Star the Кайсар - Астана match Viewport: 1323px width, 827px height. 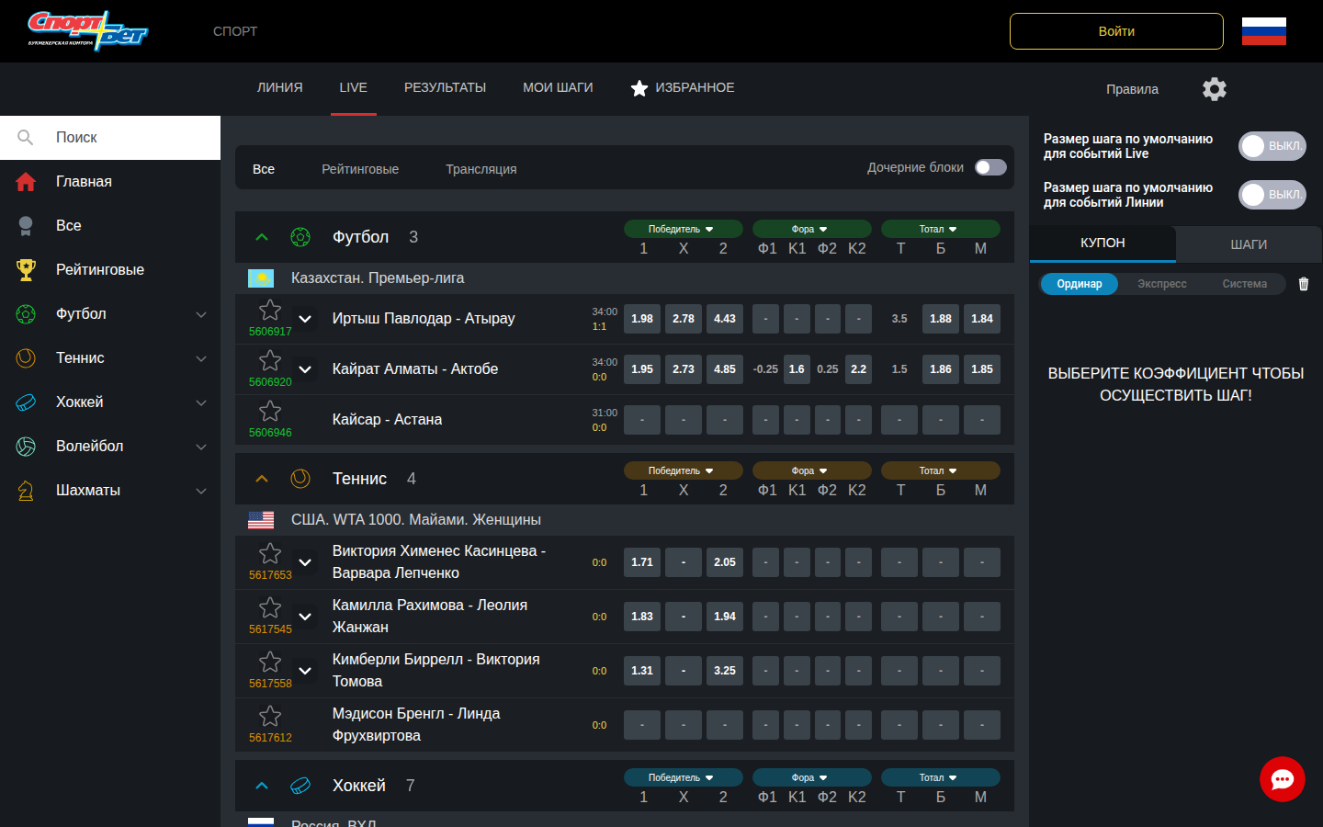click(270, 411)
